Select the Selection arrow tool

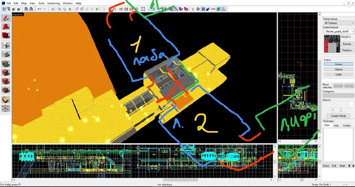pyautogui.click(x=6, y=18)
